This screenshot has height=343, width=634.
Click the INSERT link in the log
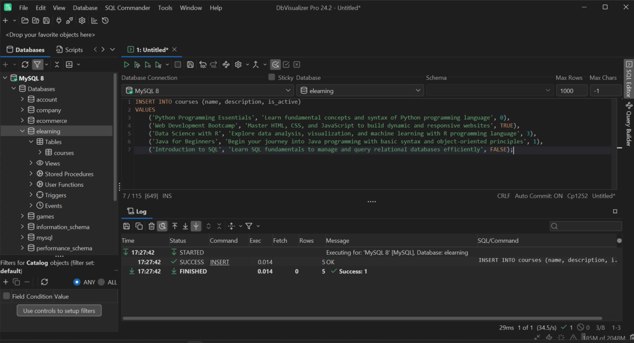point(219,262)
